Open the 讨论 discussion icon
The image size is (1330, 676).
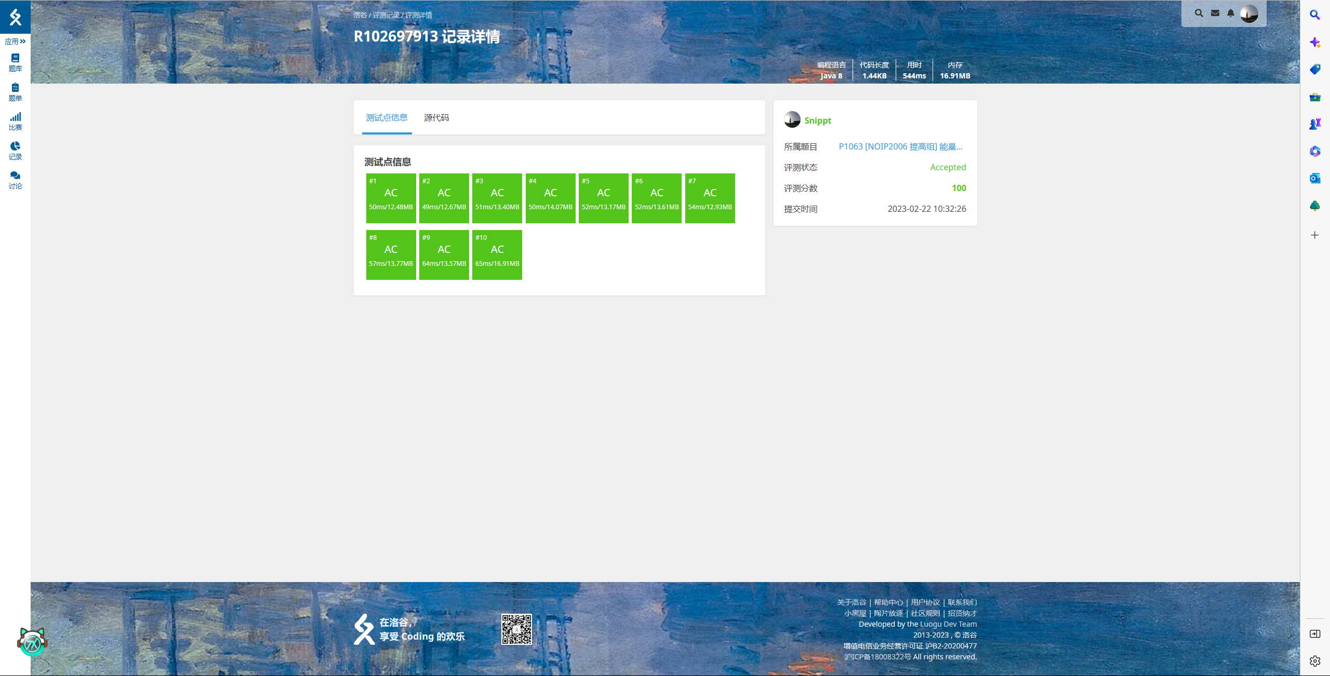pos(15,180)
